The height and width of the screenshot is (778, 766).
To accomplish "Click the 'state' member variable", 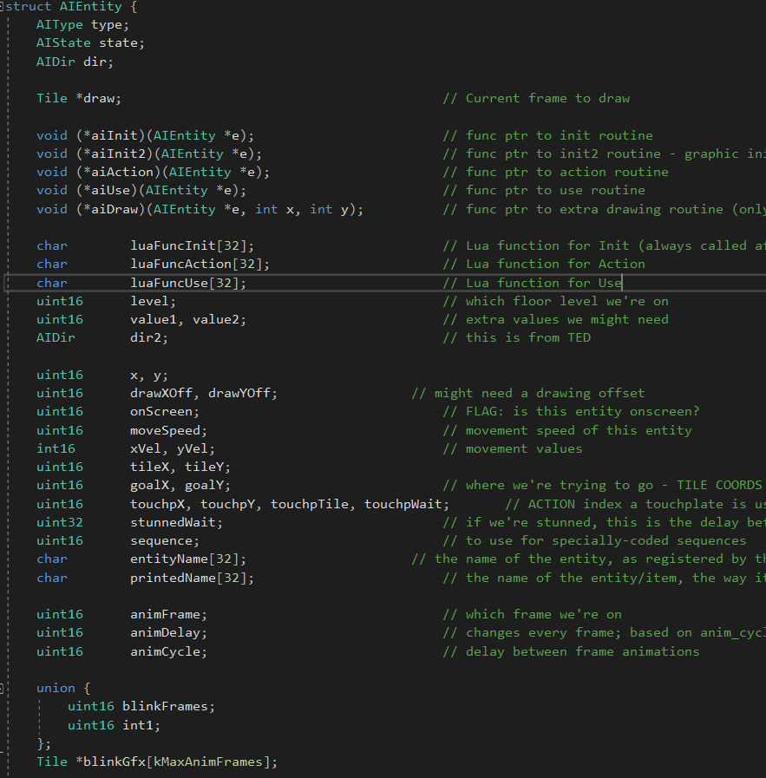I will click(x=118, y=43).
